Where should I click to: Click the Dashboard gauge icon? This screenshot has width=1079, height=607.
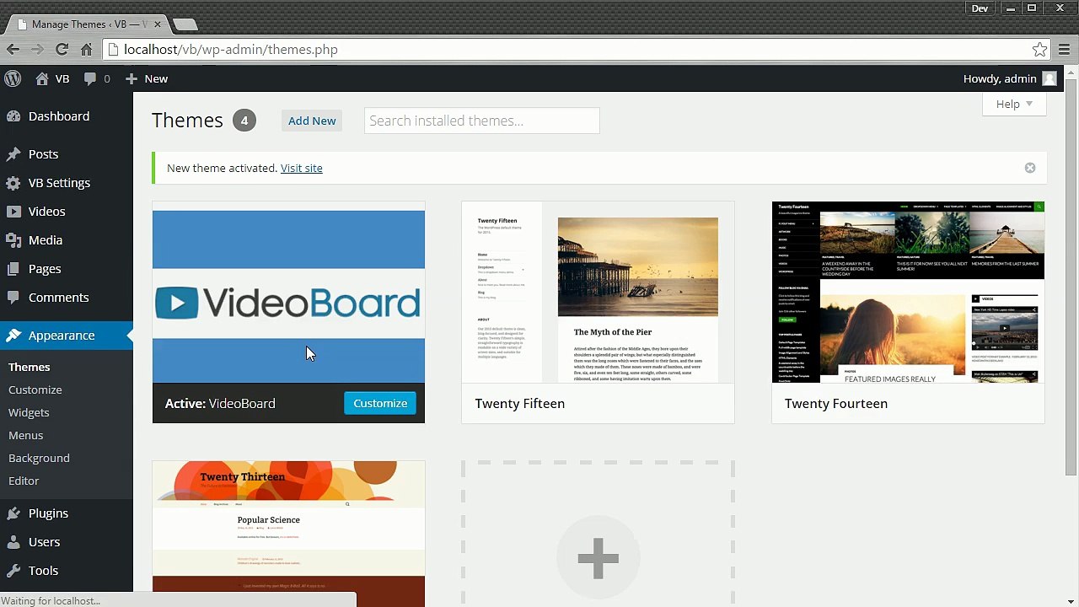point(13,116)
